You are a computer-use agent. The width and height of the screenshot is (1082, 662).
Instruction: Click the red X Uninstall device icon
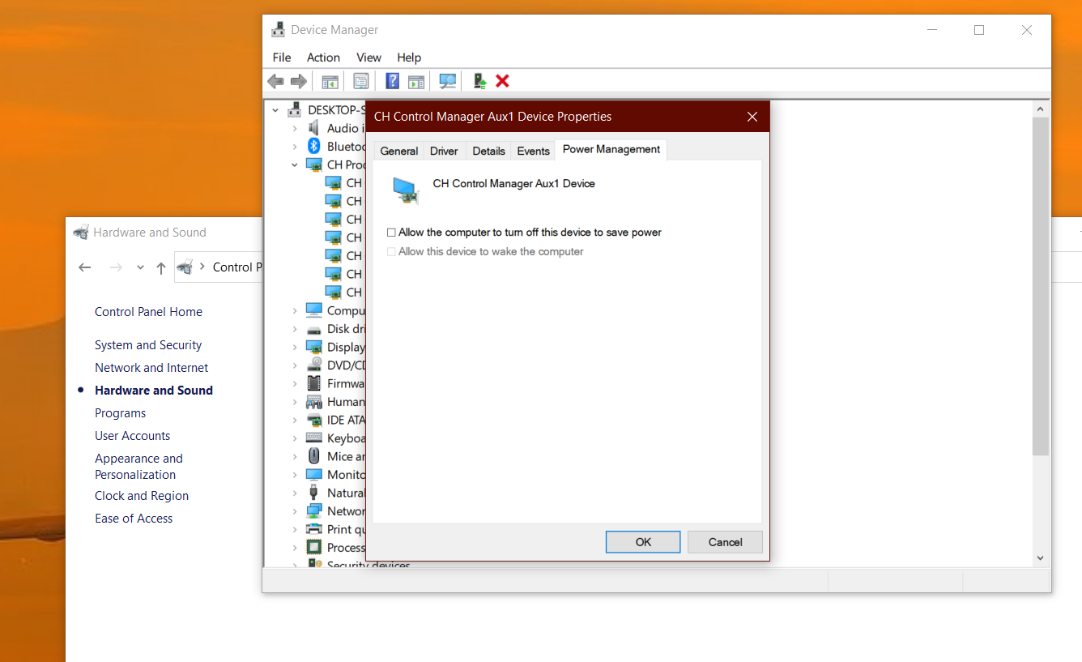point(502,81)
